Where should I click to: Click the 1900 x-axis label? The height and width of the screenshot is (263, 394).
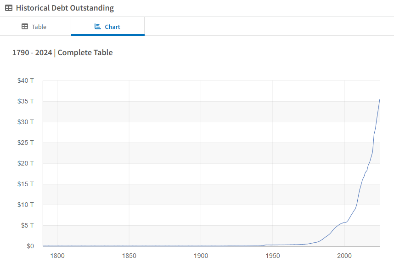[201, 256]
